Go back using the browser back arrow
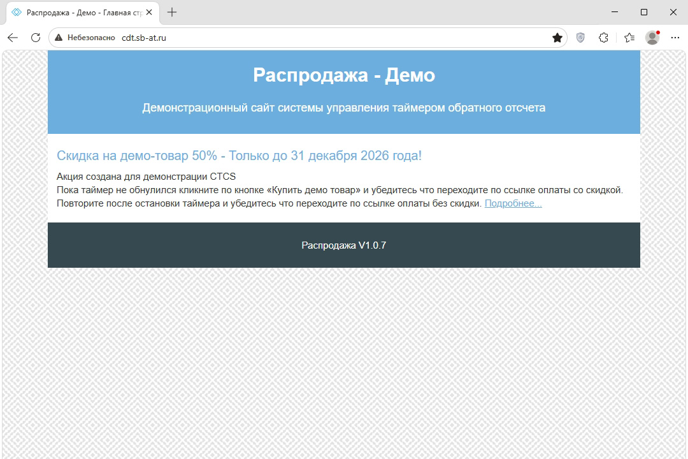This screenshot has height=459, width=688. click(x=13, y=38)
